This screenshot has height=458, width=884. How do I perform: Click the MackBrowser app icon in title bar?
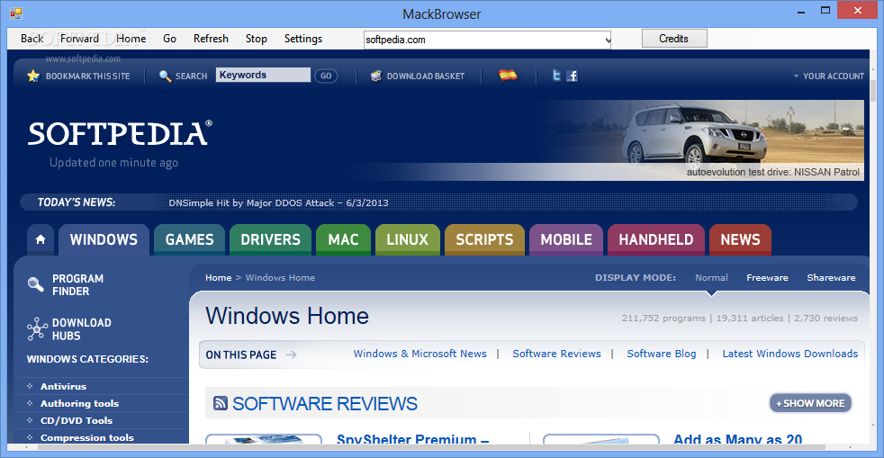pyautogui.click(x=15, y=13)
